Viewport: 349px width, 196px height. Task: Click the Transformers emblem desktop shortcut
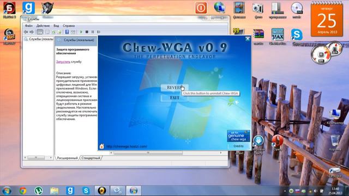(x=47, y=8)
